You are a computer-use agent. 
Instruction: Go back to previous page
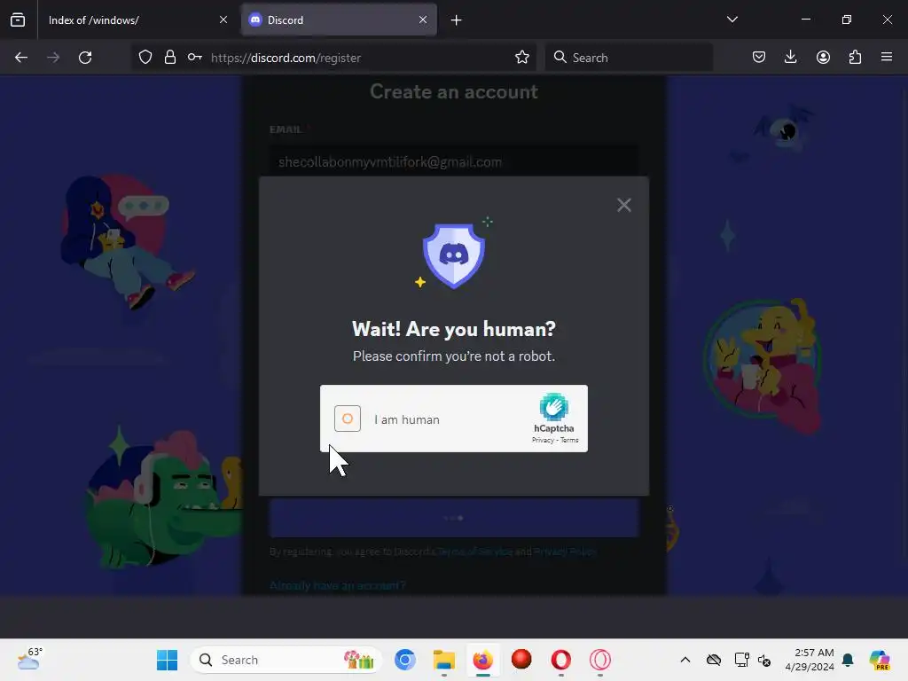coord(21,58)
